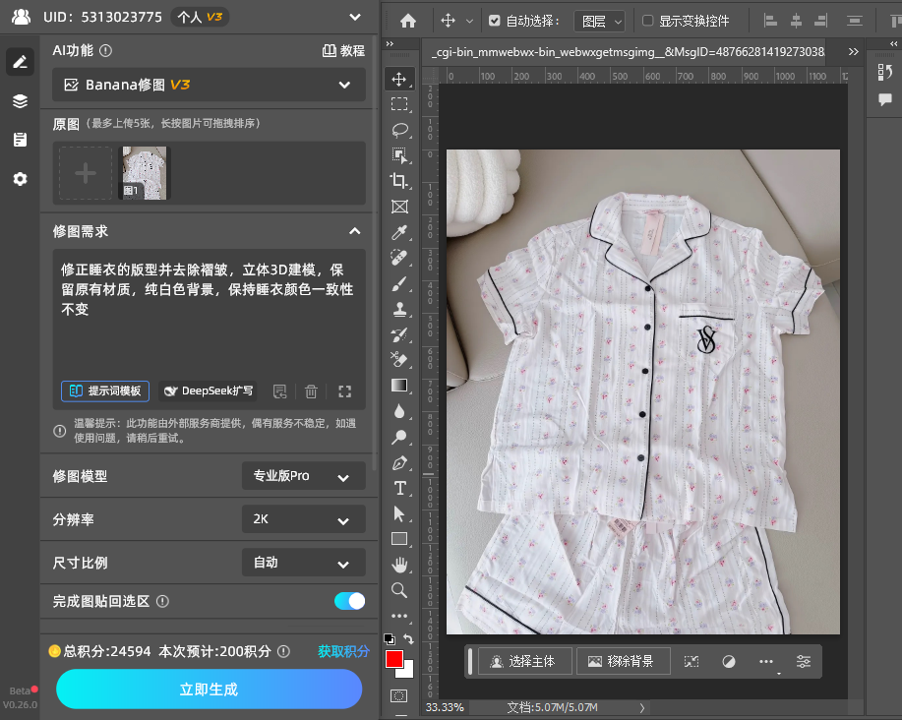Select the Eraser tool
This screenshot has height=720, width=902.
click(399, 359)
